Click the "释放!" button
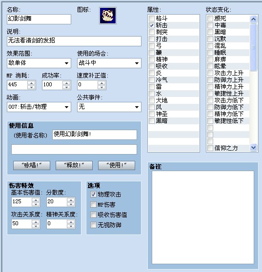The width and height of the screenshot is (262, 272). click(74, 165)
